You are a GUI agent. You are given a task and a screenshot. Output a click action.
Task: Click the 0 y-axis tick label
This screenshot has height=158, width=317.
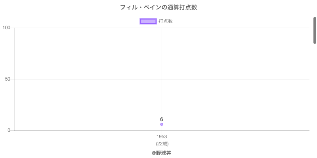tap(9, 130)
